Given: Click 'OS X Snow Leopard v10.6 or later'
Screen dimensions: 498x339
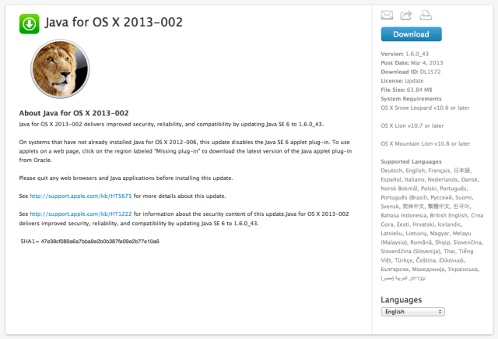Looking at the screenshot, I should pos(425,108).
